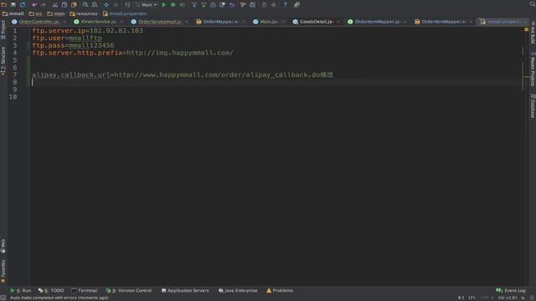Click the mmall breadcrumb folder
The width and height of the screenshot is (536, 301).
(13, 13)
